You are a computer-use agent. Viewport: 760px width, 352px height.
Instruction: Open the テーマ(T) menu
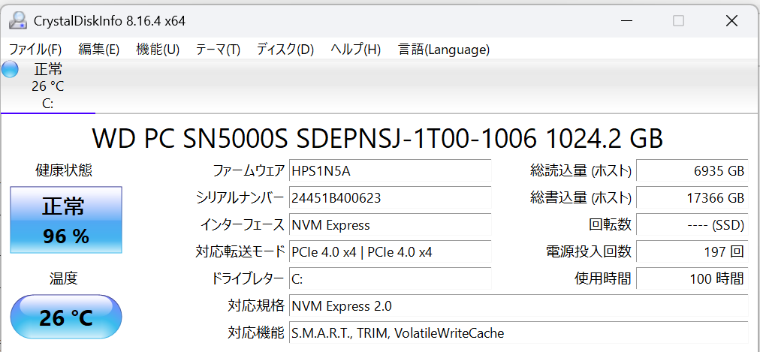218,50
